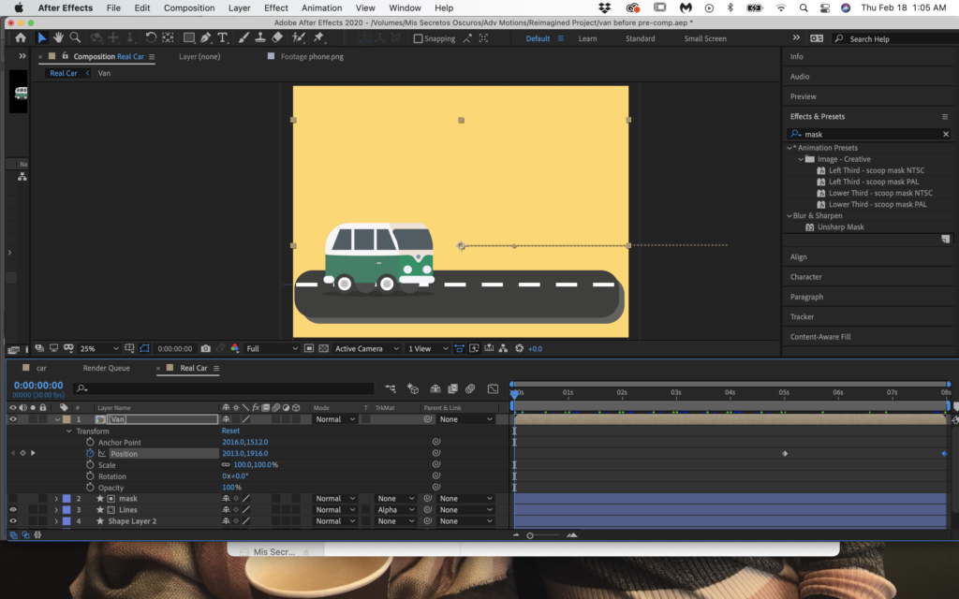Switch to the Render Queue tab

[106, 368]
